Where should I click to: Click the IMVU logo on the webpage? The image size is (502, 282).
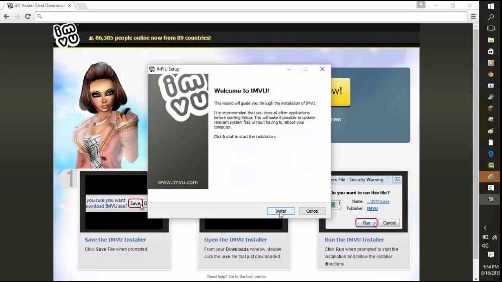67,36
